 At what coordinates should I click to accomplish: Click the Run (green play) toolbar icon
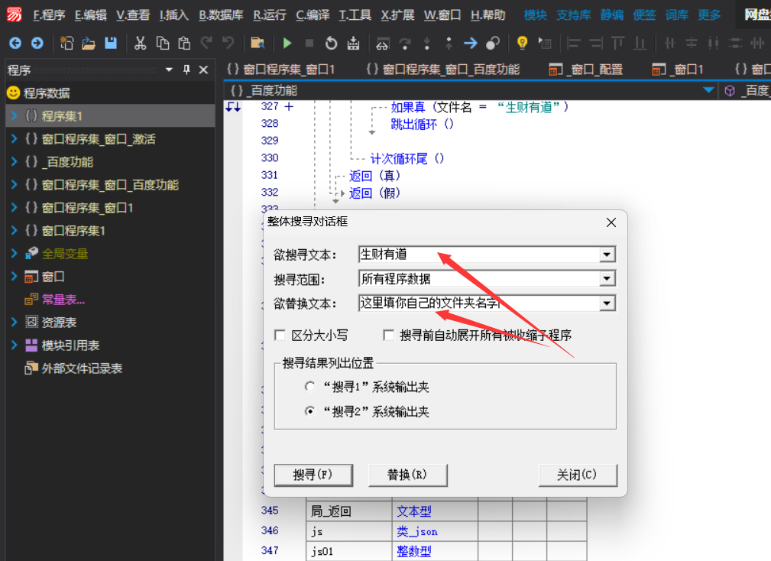pyautogui.click(x=287, y=43)
